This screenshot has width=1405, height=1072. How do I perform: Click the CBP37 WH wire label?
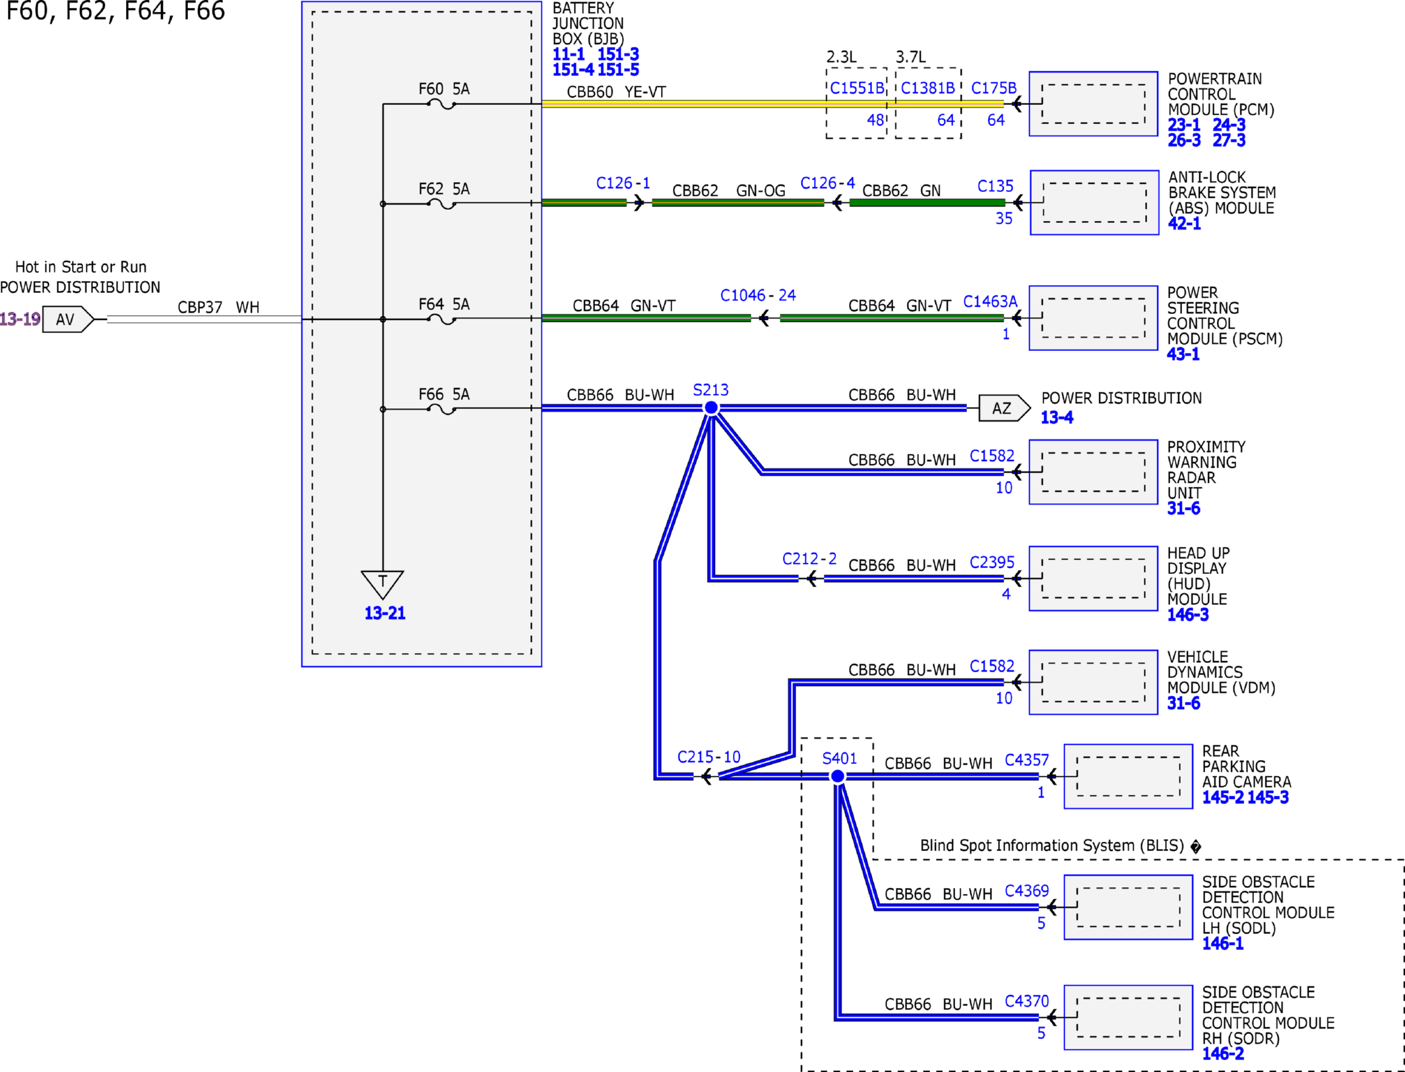[x=218, y=307]
